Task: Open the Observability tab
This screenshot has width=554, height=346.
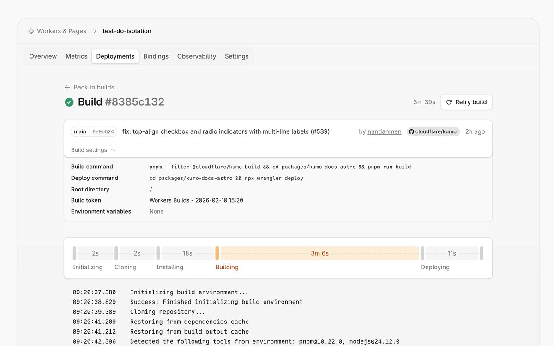Action: point(197,56)
